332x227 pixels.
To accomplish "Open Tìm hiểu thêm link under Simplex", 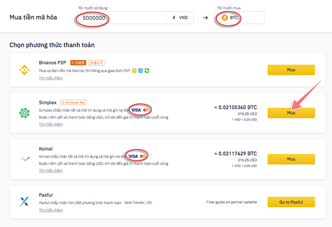I will 50,124.
